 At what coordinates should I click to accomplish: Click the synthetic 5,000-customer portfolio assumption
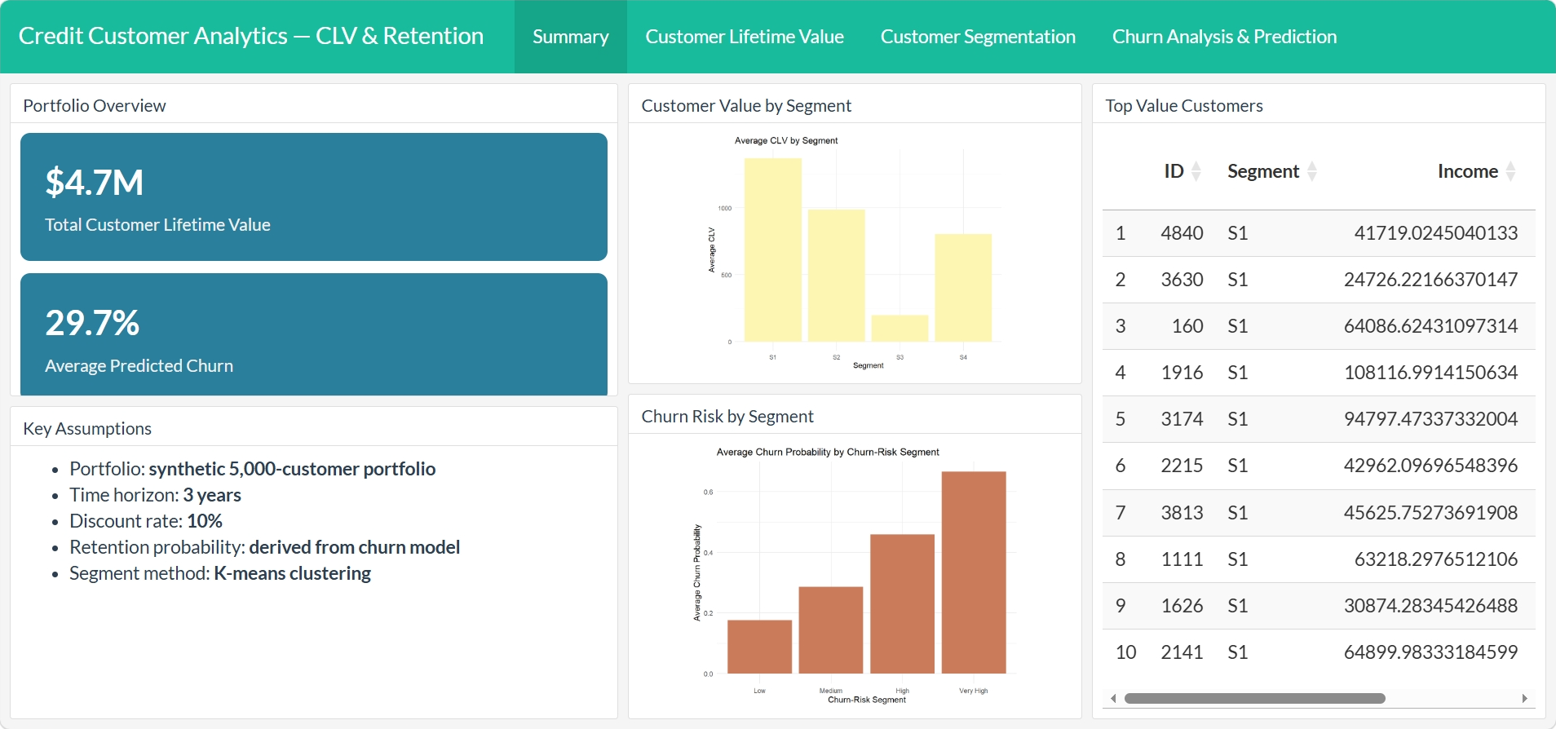tap(292, 469)
